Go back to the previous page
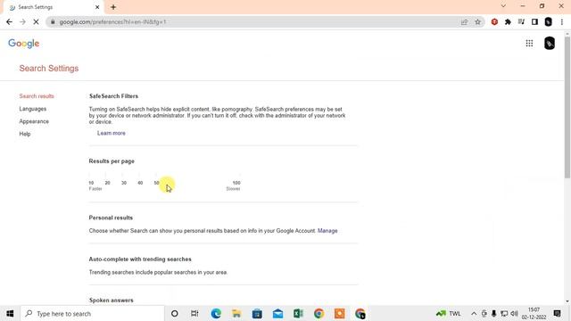This screenshot has height=321, width=571. [x=9, y=21]
